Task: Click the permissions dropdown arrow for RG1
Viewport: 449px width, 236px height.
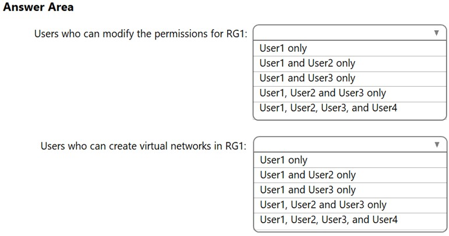Action: (x=436, y=33)
